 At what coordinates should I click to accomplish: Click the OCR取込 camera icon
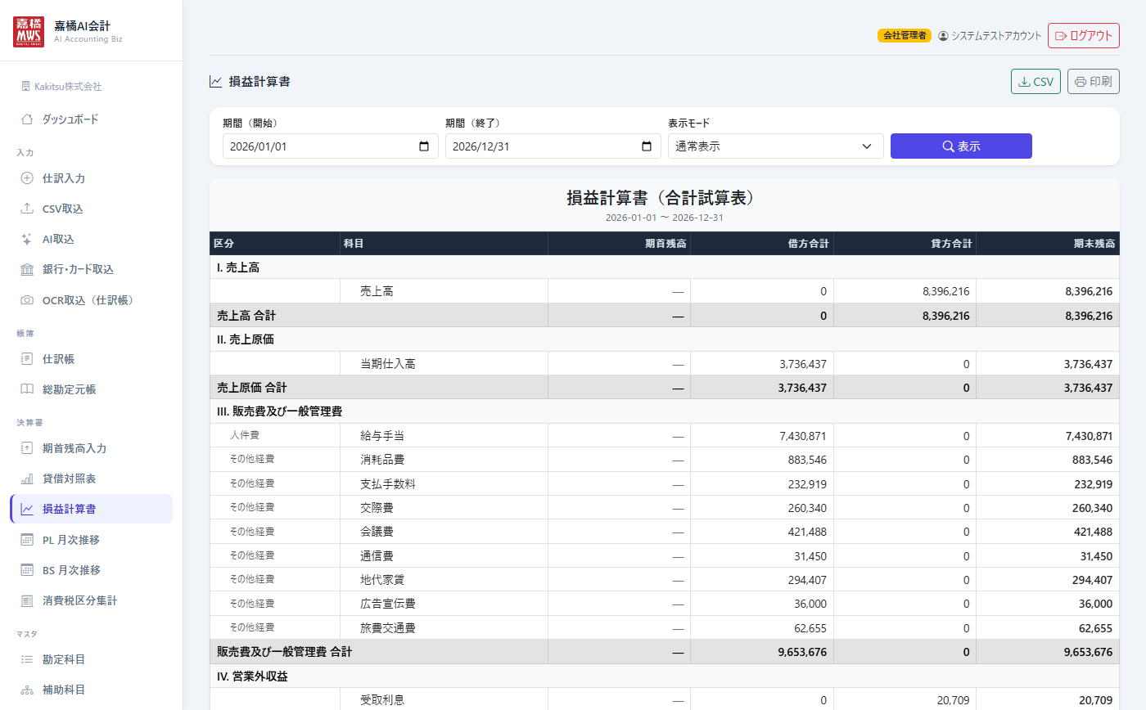pyautogui.click(x=27, y=300)
